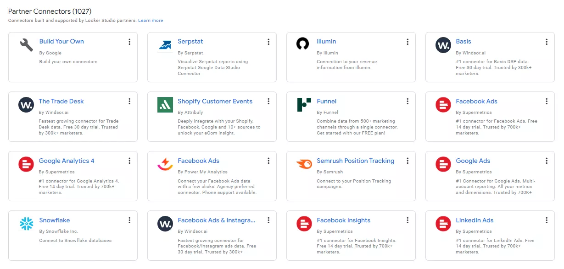Select the Basis connector title
The height and width of the screenshot is (269, 564).
[463, 42]
